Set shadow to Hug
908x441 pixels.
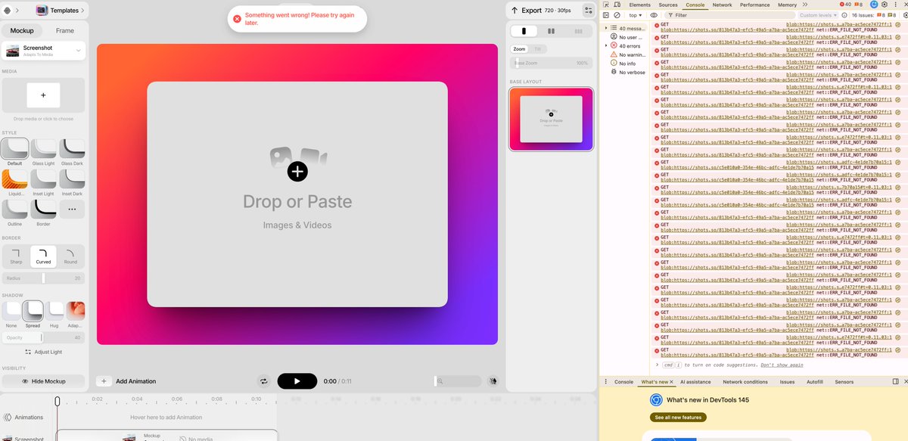(54, 312)
